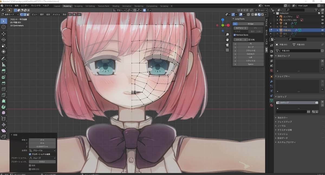Viewport: 325px width, 175px height.
Task: Open the Material properties tab icon
Action: (x=271, y=105)
